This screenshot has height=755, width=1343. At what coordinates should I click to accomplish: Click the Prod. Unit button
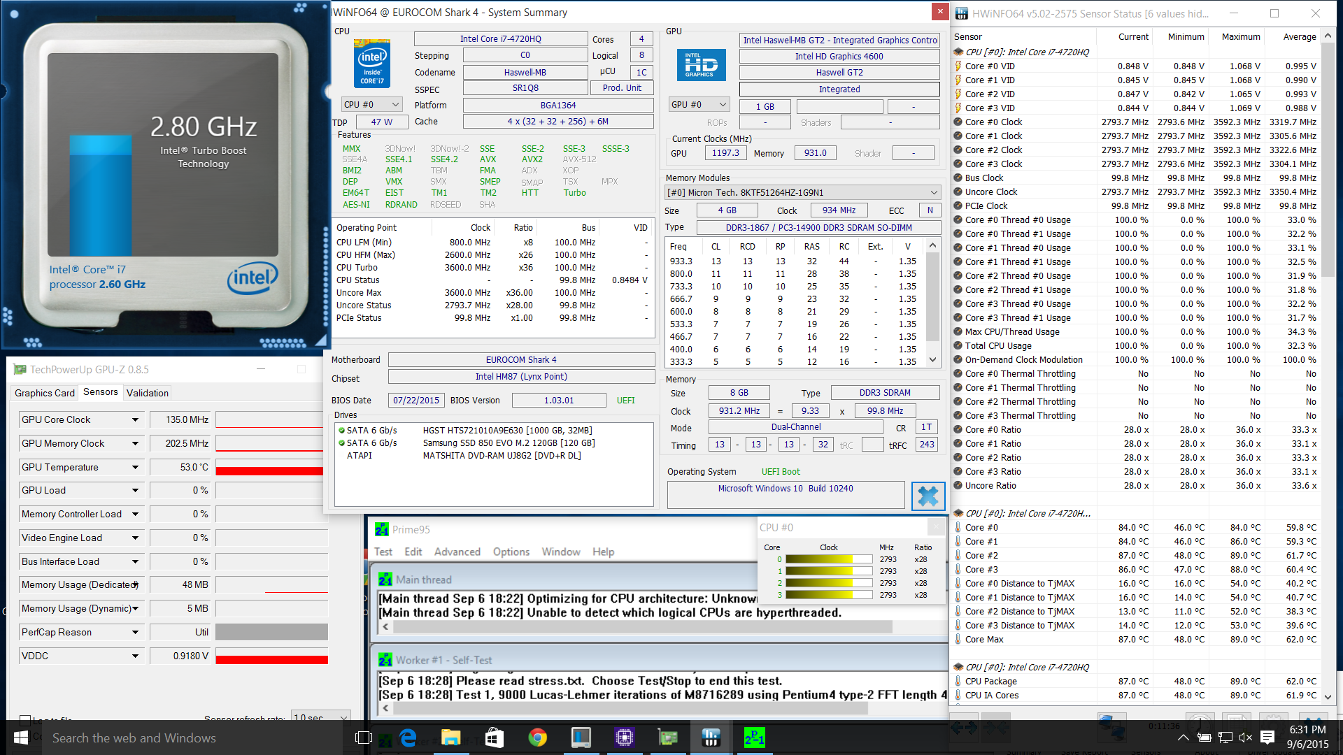622,87
